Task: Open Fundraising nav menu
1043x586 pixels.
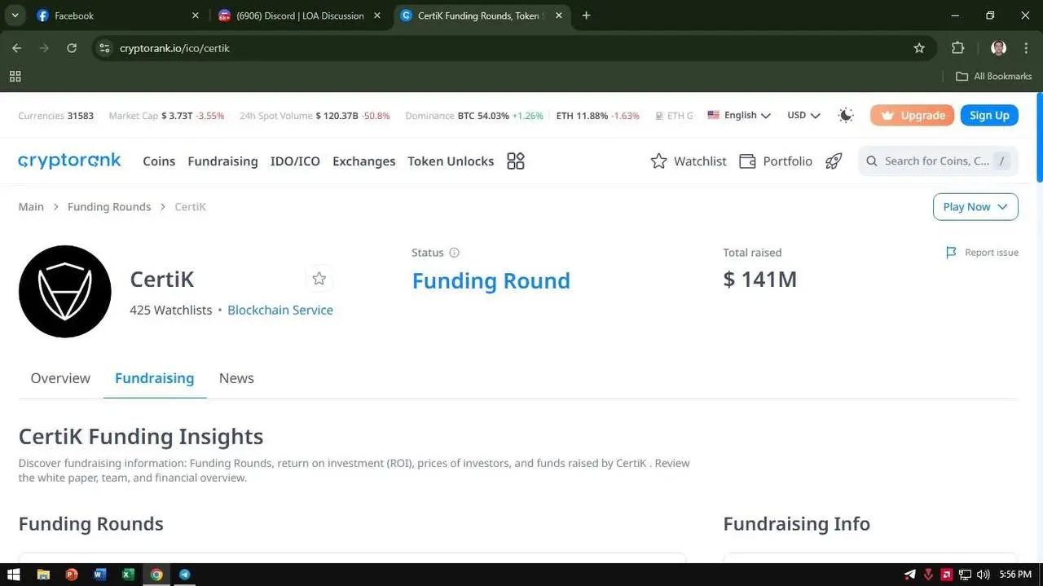Action: 222,161
